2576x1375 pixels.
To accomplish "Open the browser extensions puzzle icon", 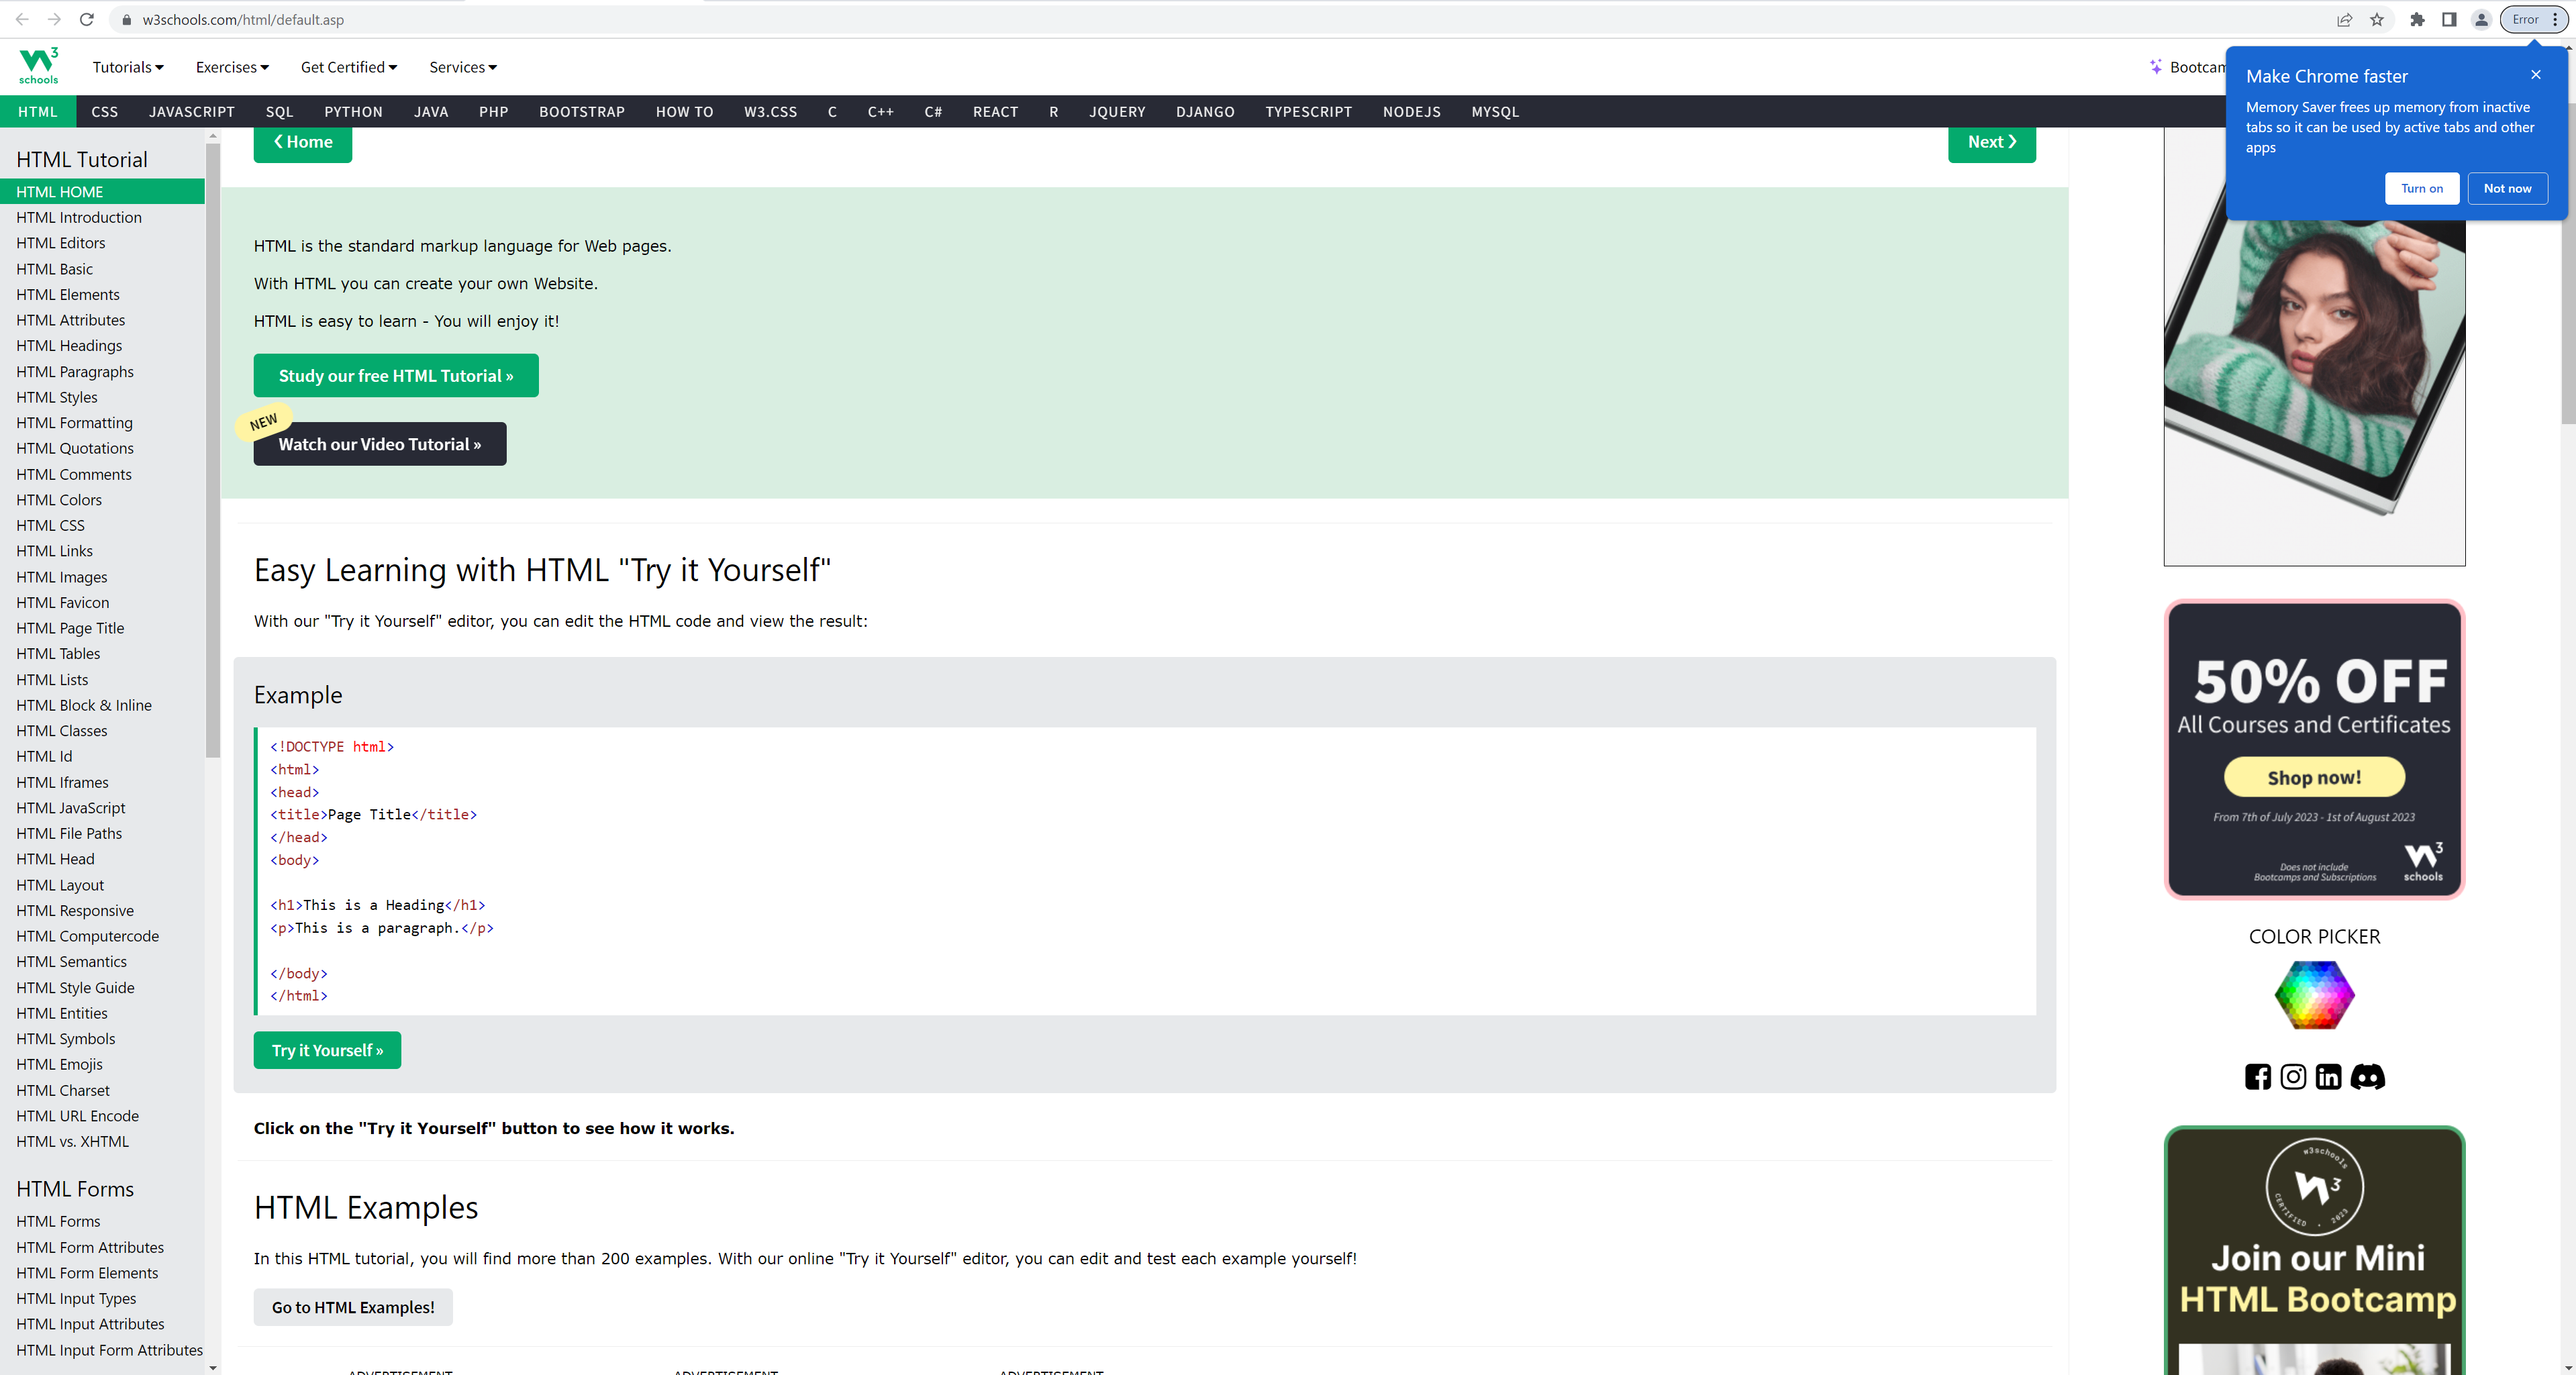I will (2417, 19).
